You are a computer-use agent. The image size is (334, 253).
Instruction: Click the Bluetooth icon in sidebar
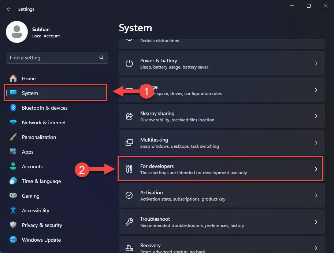(13, 107)
